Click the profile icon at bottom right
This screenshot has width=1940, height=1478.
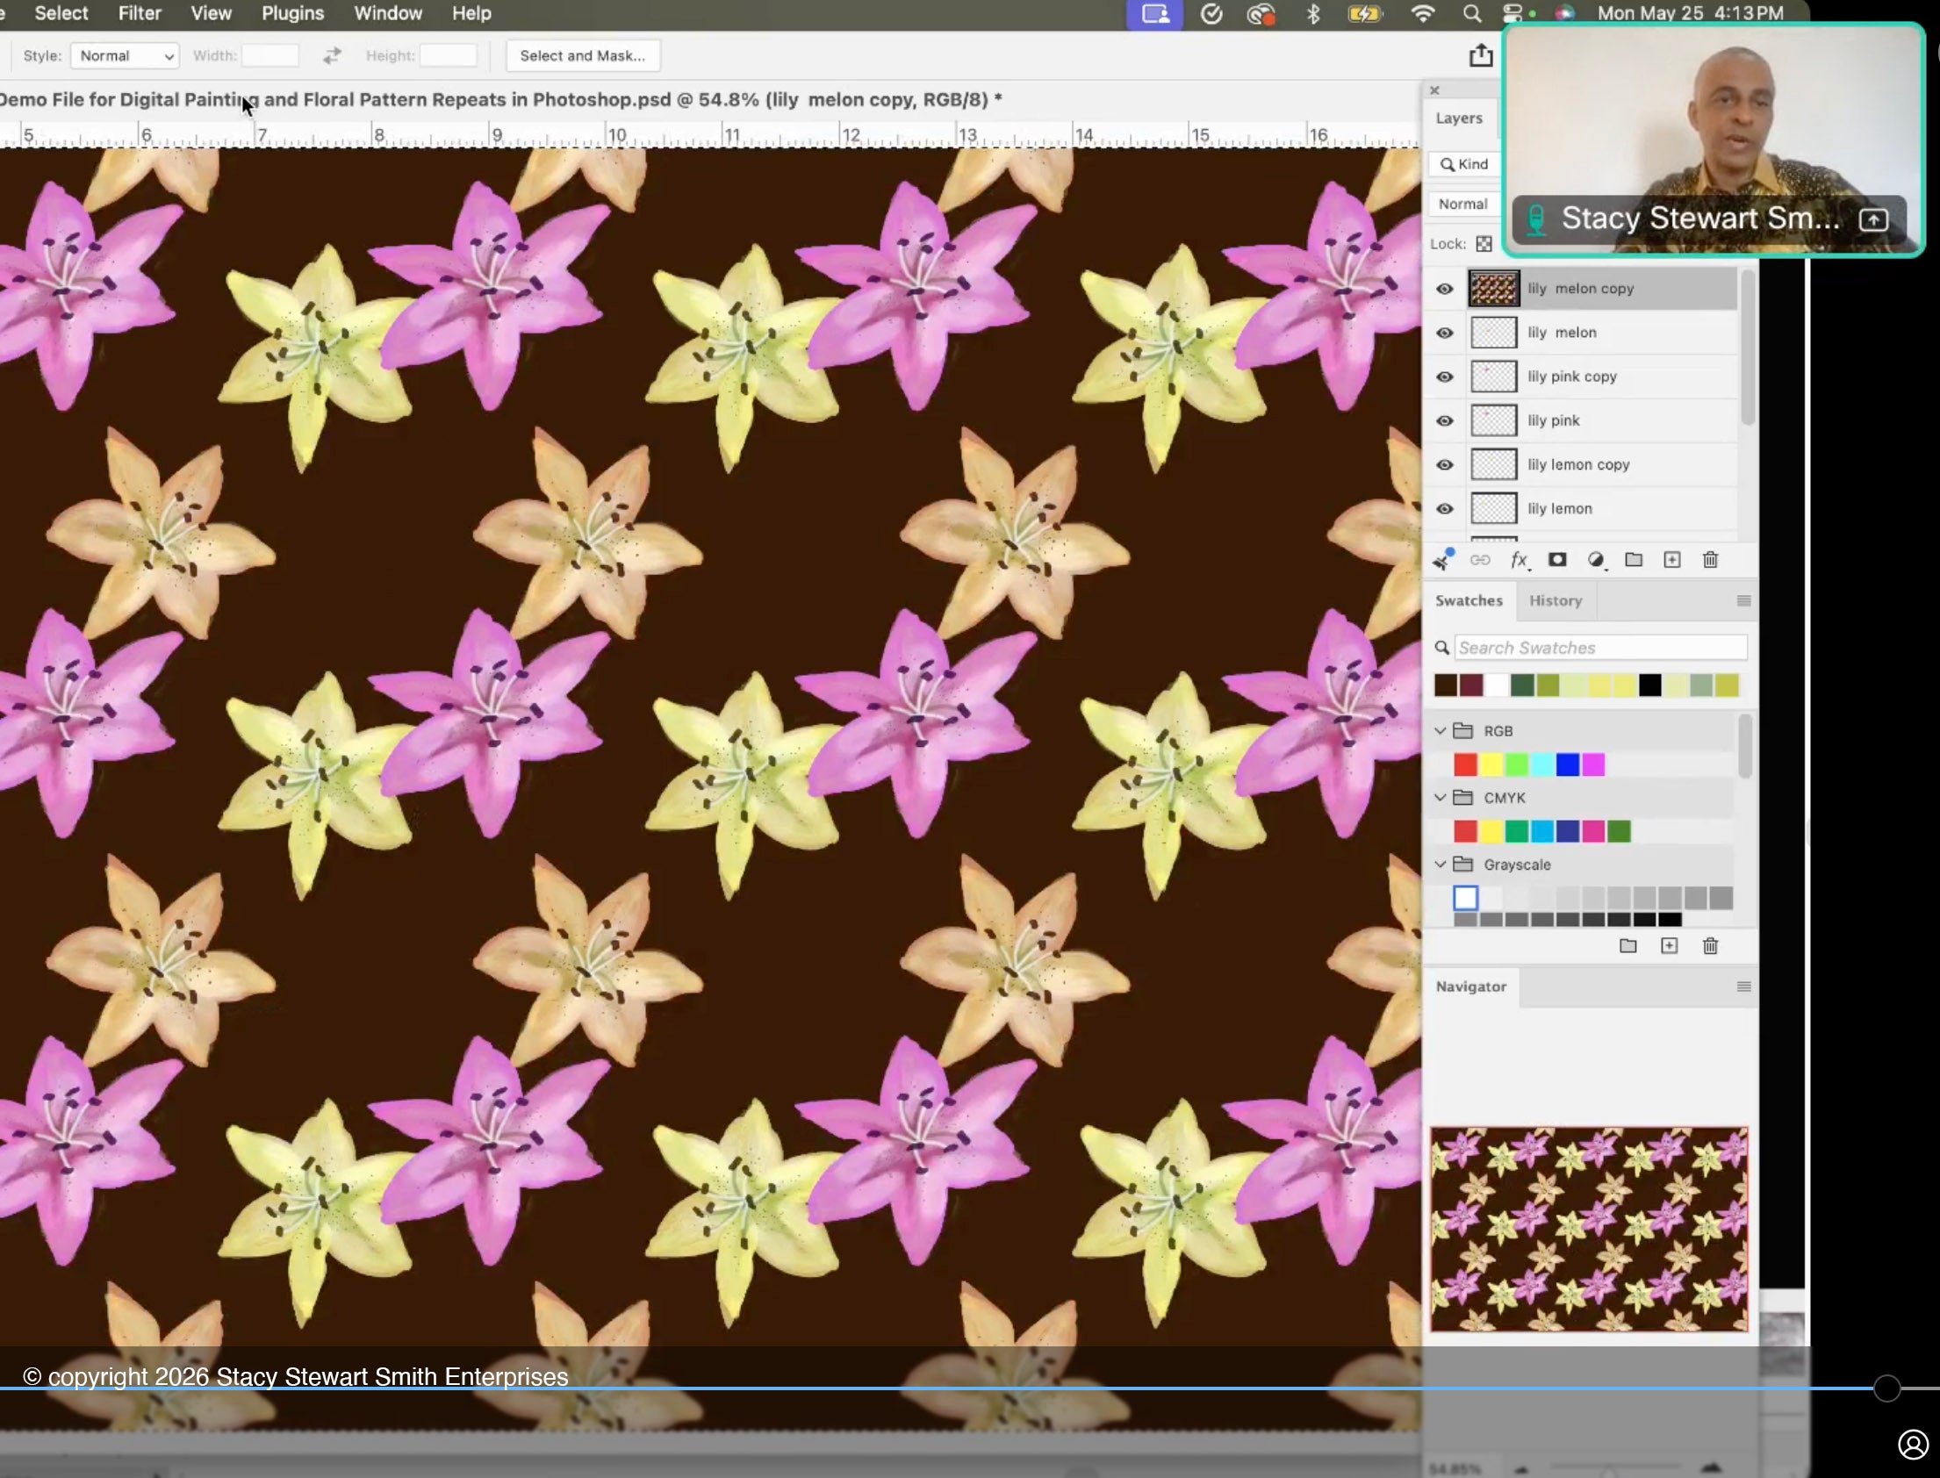(1913, 1445)
